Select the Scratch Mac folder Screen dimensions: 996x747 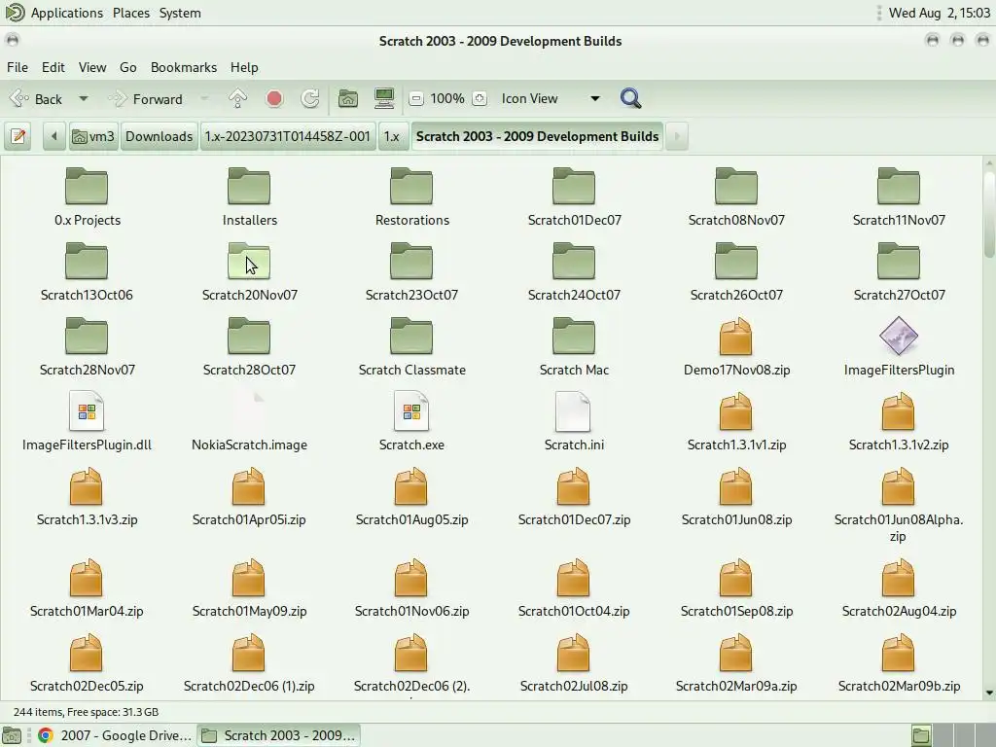(574, 347)
